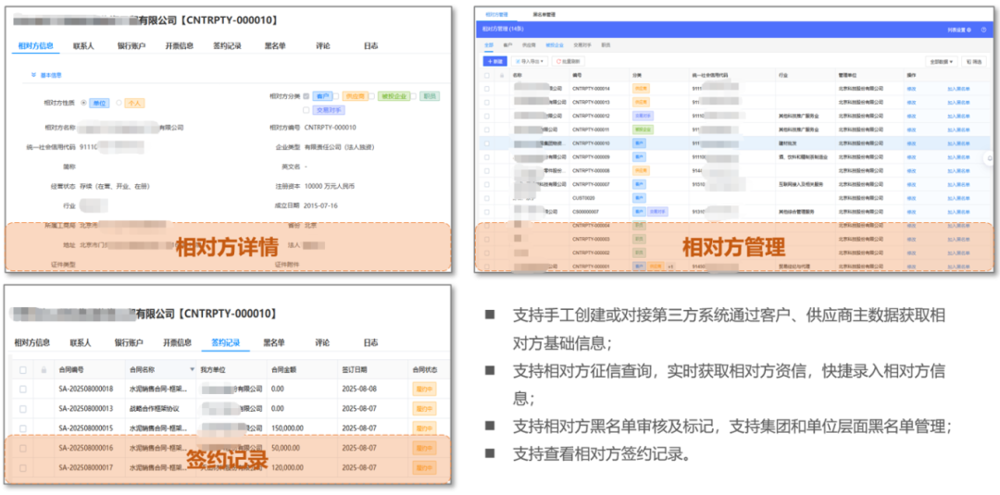Open the 导入导出 dropdown

[530, 61]
